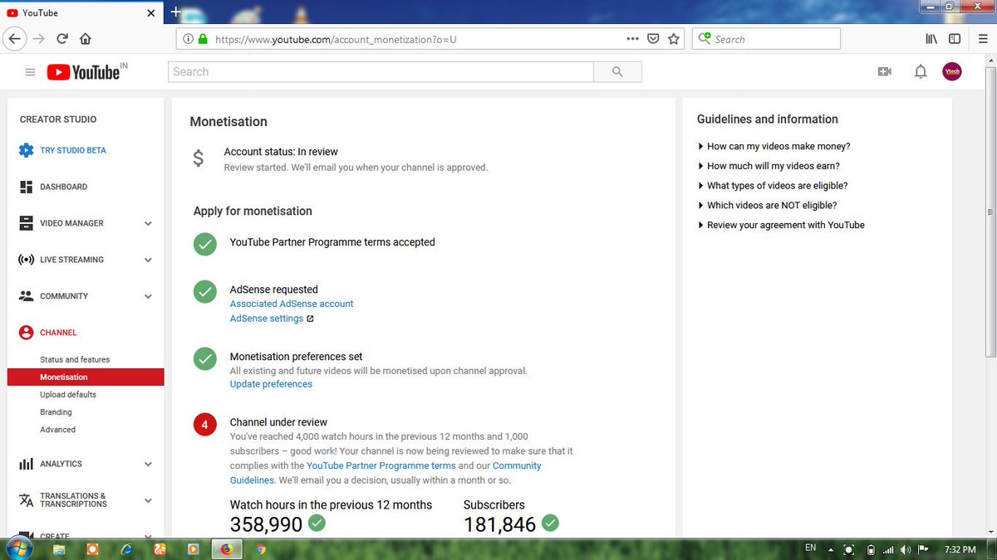The height and width of the screenshot is (560, 997).
Task: Open Branding under Channel
Action: coord(56,412)
